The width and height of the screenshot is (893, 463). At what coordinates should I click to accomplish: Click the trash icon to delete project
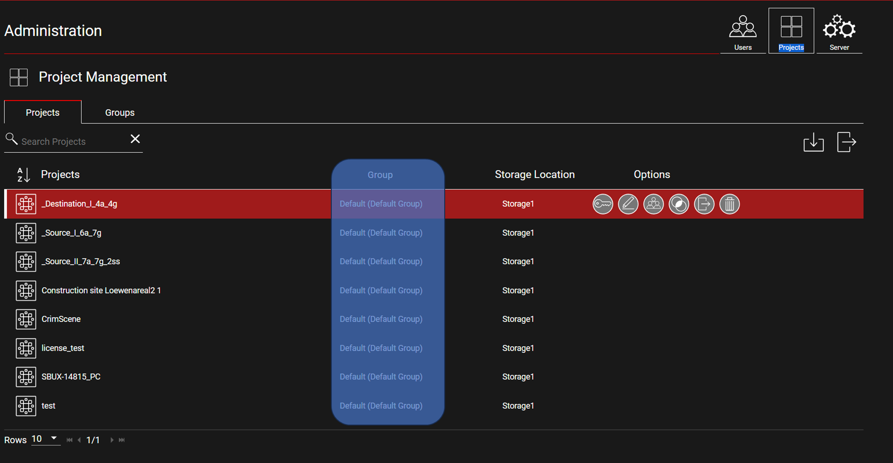(729, 204)
